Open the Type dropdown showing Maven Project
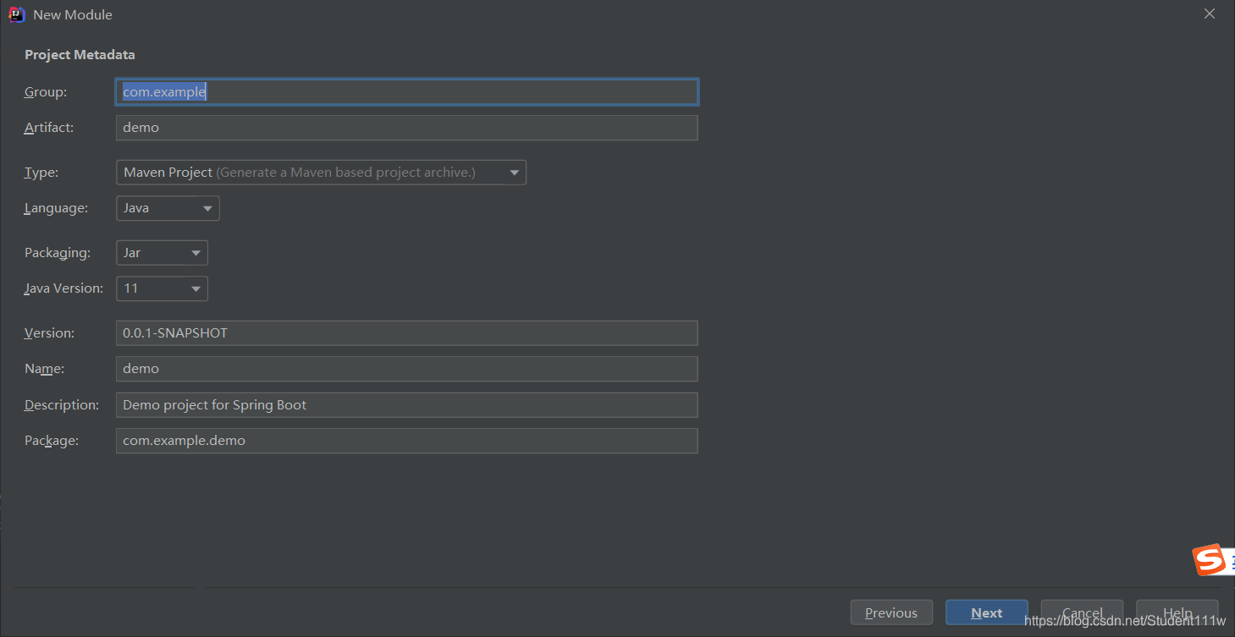This screenshot has height=637, width=1235. (321, 173)
